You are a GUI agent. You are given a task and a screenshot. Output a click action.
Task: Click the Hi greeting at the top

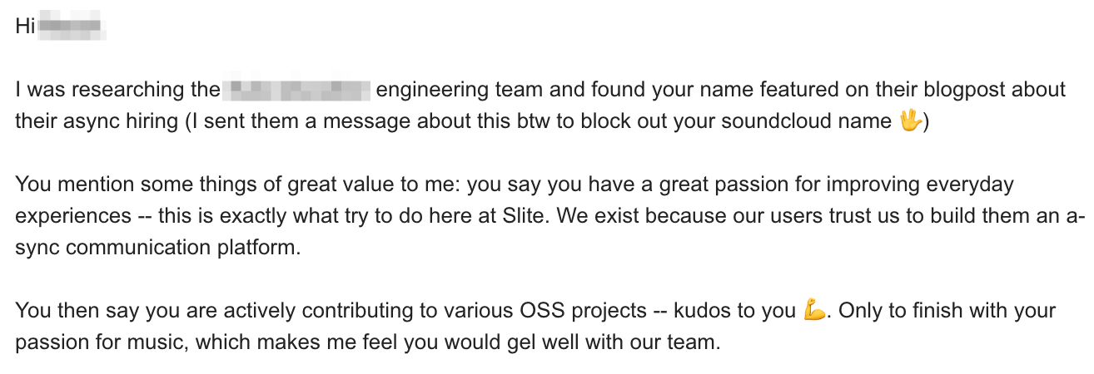25,26
